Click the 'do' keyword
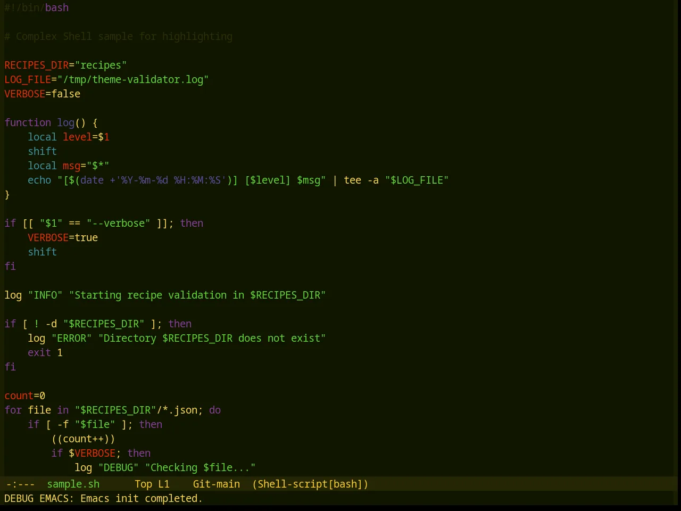 (215, 410)
